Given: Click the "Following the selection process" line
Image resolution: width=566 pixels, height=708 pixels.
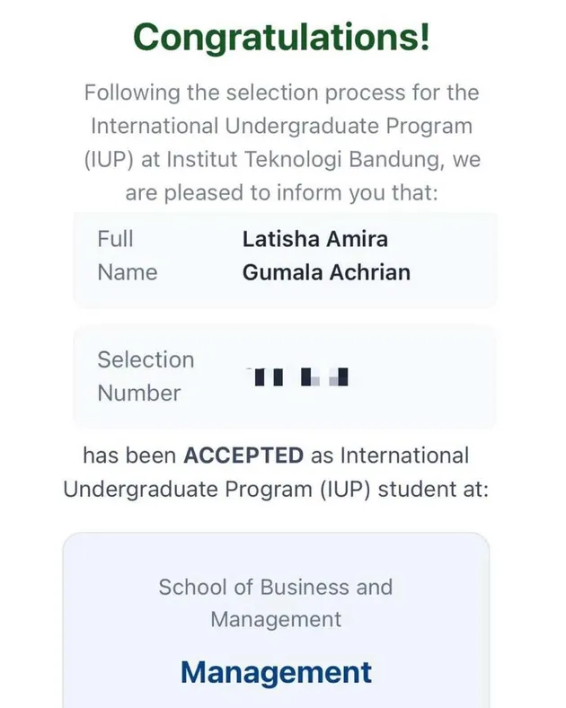Looking at the screenshot, I should click(281, 93).
